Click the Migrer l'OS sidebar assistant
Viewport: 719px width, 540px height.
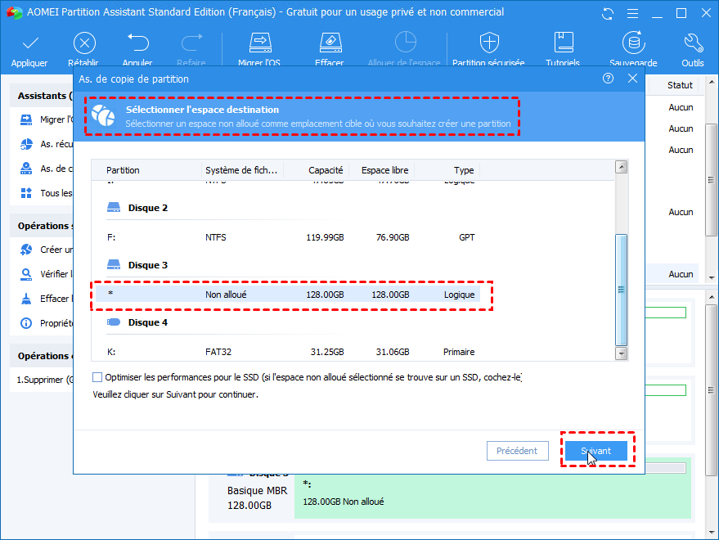47,119
